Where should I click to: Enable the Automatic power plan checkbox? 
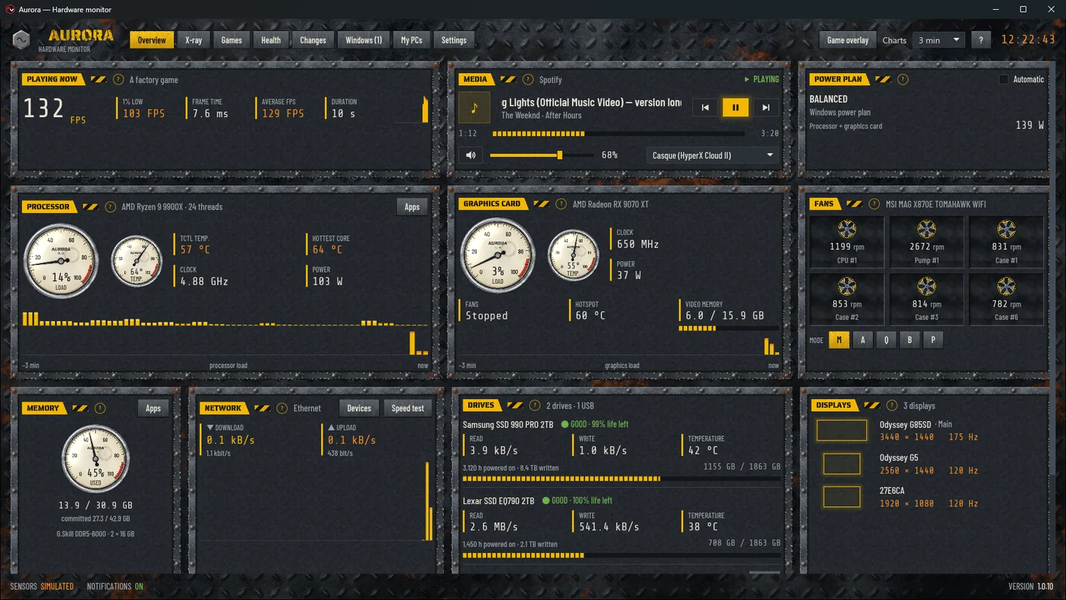(1003, 80)
